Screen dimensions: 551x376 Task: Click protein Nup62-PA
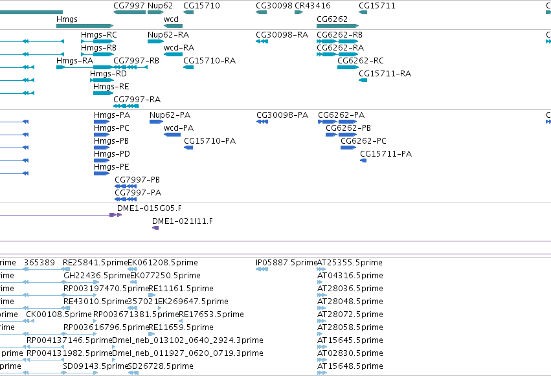157,122
